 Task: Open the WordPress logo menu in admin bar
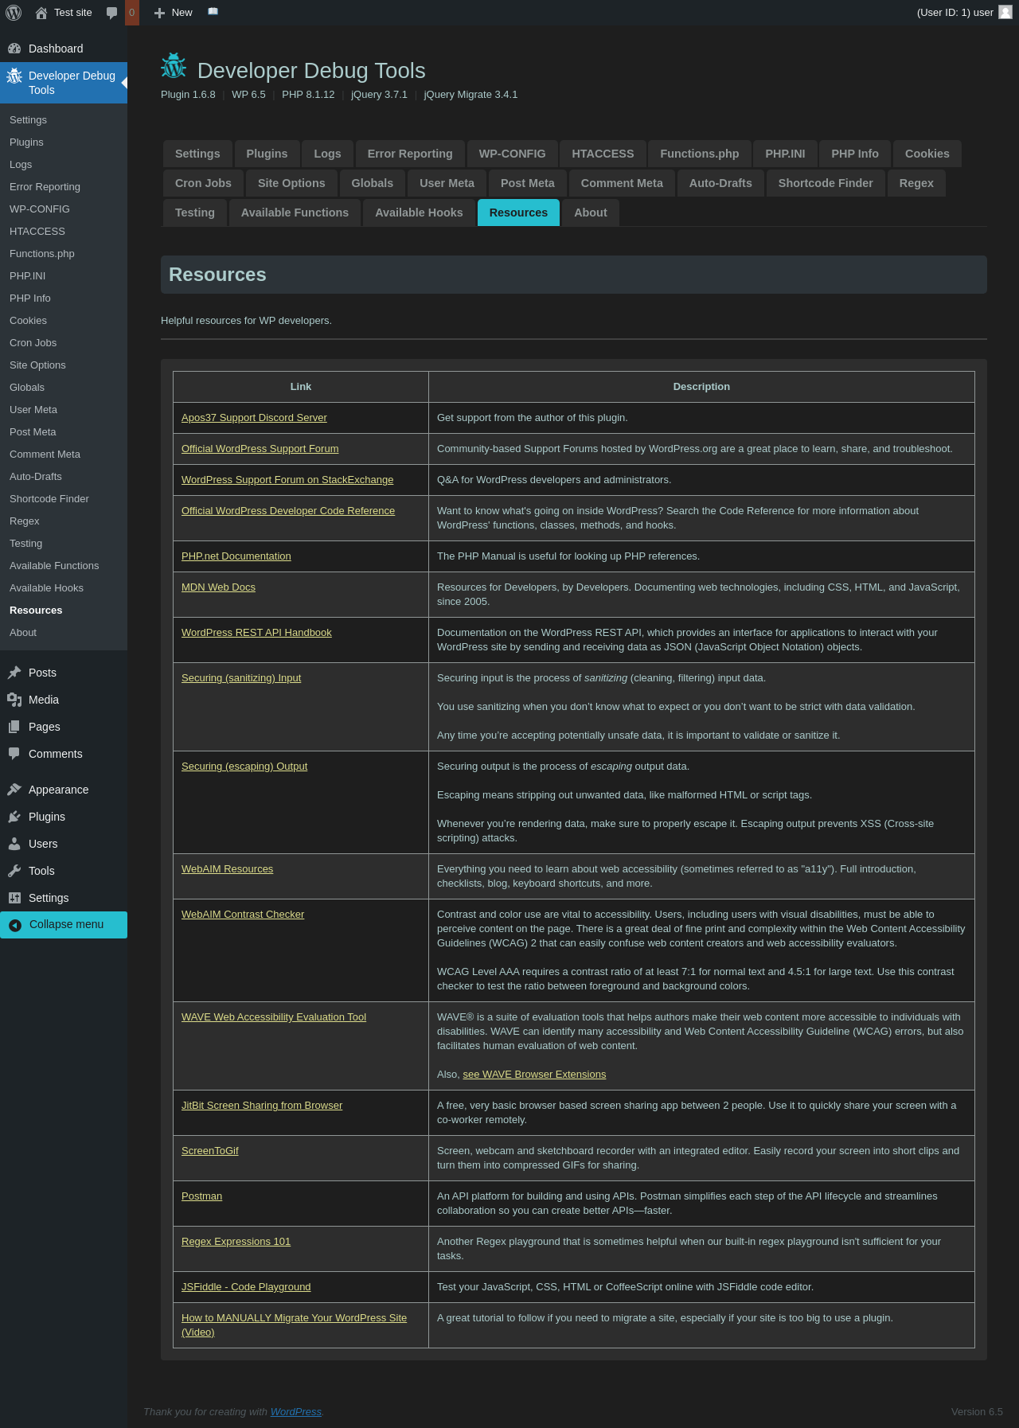point(14,13)
